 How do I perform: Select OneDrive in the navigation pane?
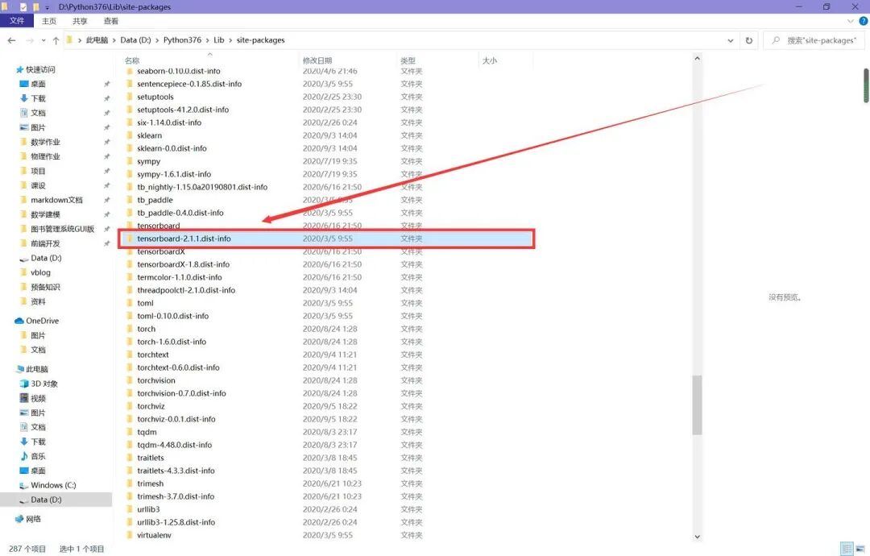coord(42,321)
